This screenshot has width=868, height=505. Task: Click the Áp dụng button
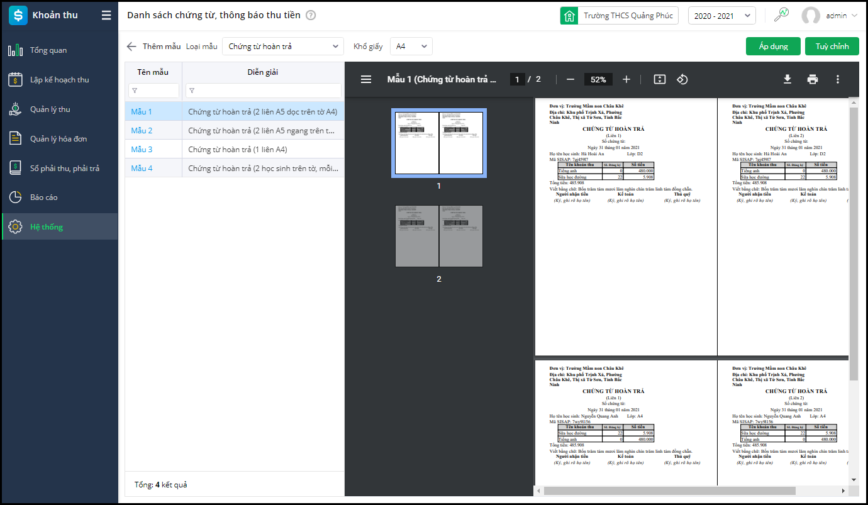pos(773,46)
